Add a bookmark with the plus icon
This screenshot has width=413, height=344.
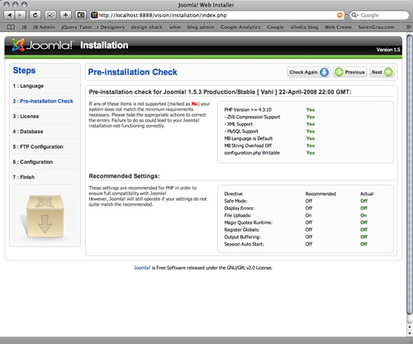pyautogui.click(x=65, y=15)
